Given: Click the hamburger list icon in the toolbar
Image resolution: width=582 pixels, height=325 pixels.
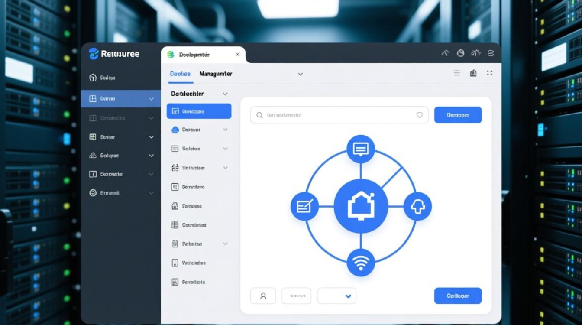Looking at the screenshot, I should click(x=457, y=73).
